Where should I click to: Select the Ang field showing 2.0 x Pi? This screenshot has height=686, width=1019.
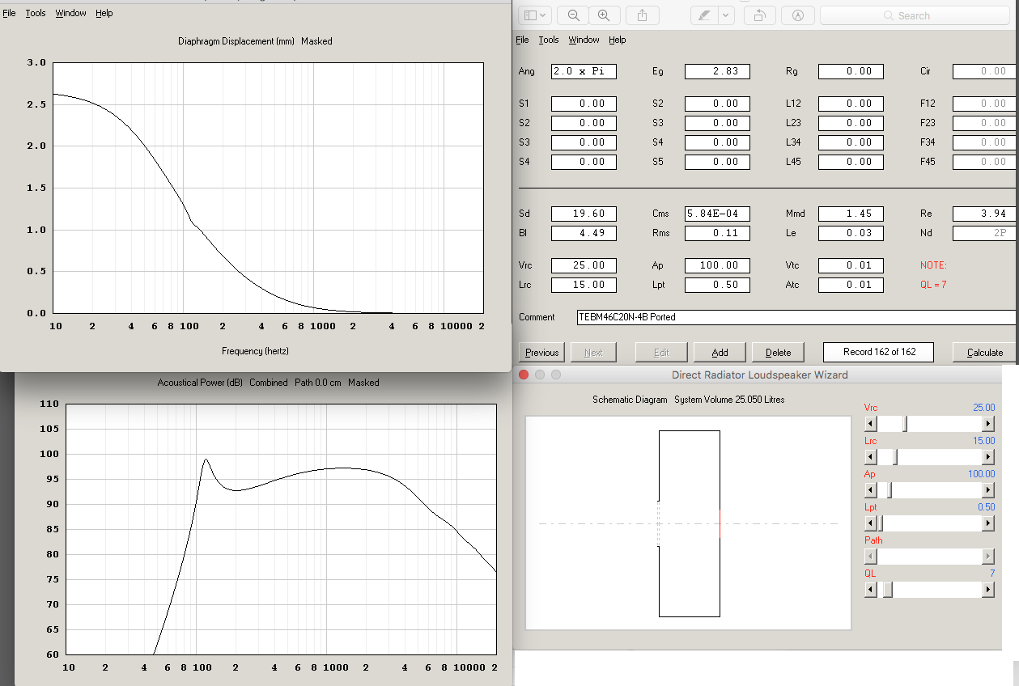(584, 71)
